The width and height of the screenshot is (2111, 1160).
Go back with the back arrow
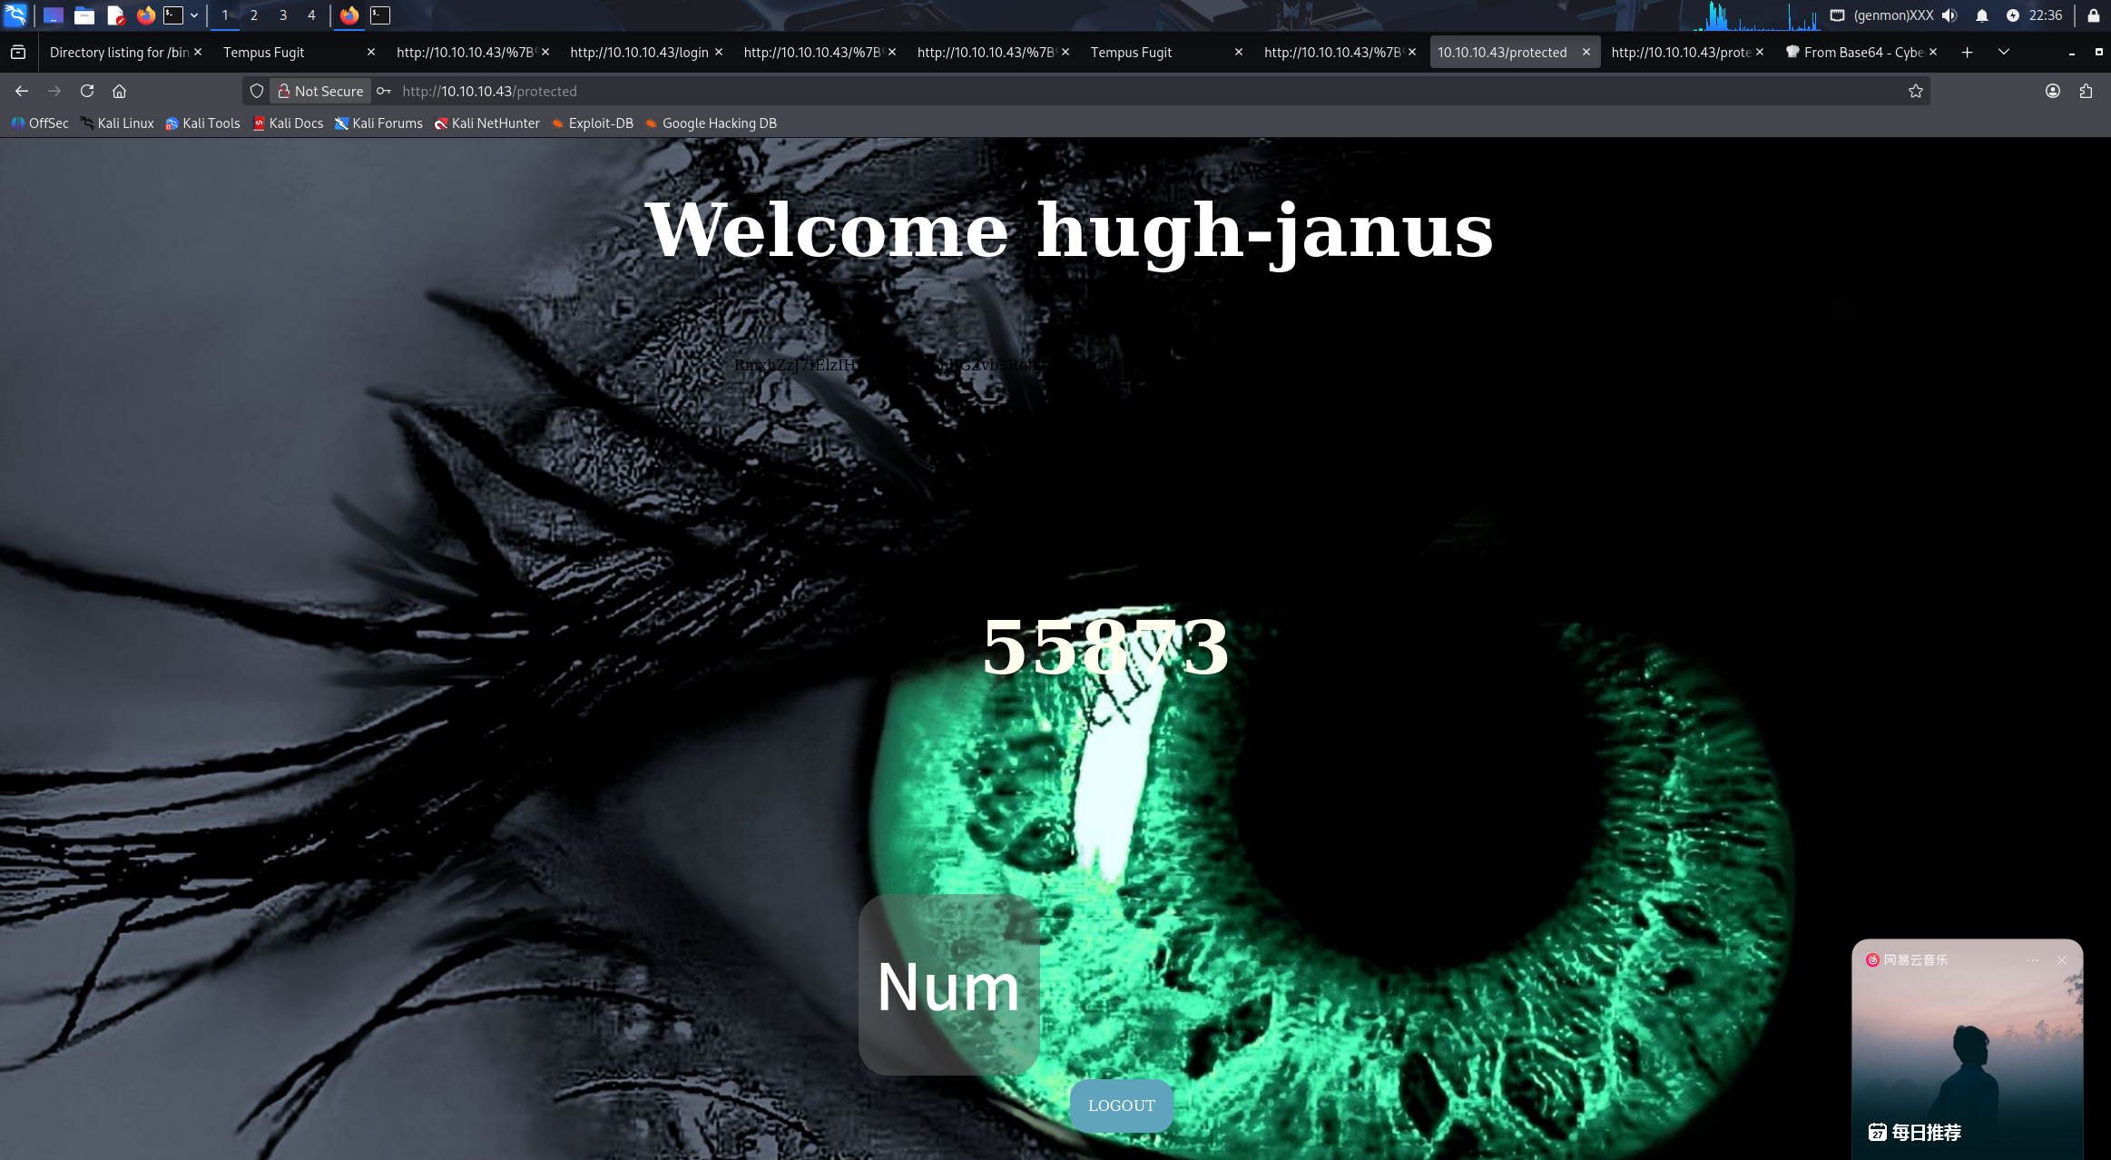click(22, 91)
